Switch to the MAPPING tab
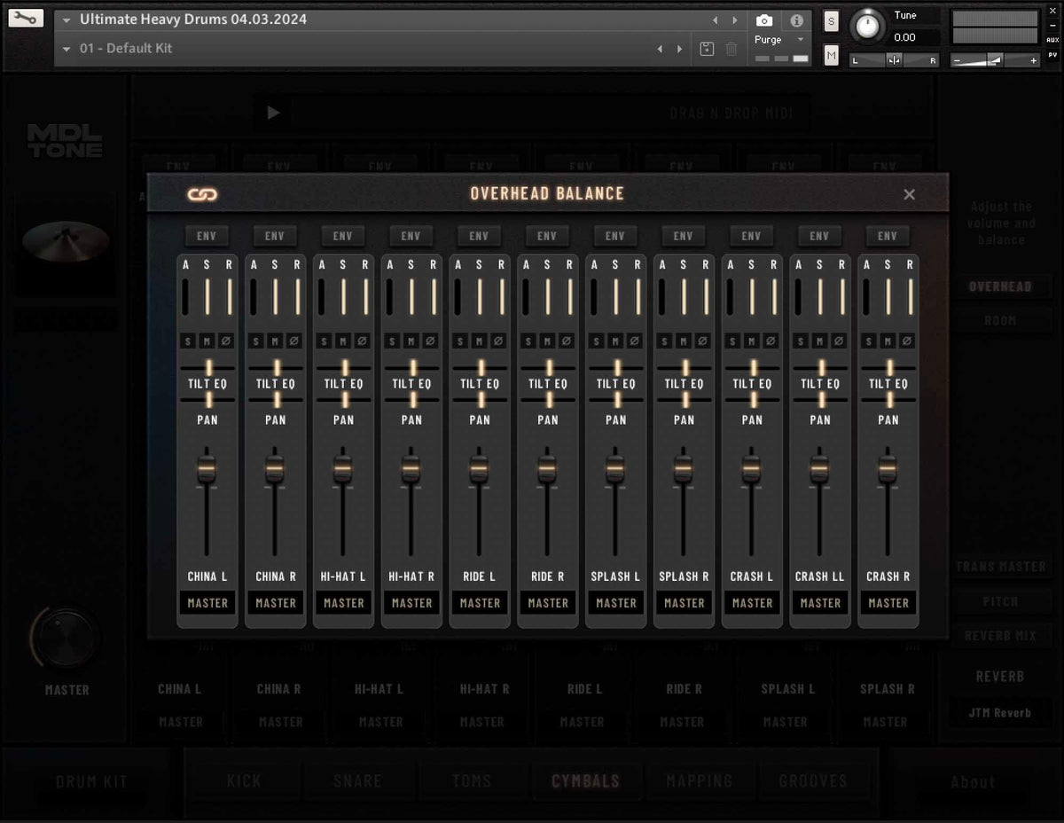This screenshot has height=823, width=1064. [x=700, y=781]
